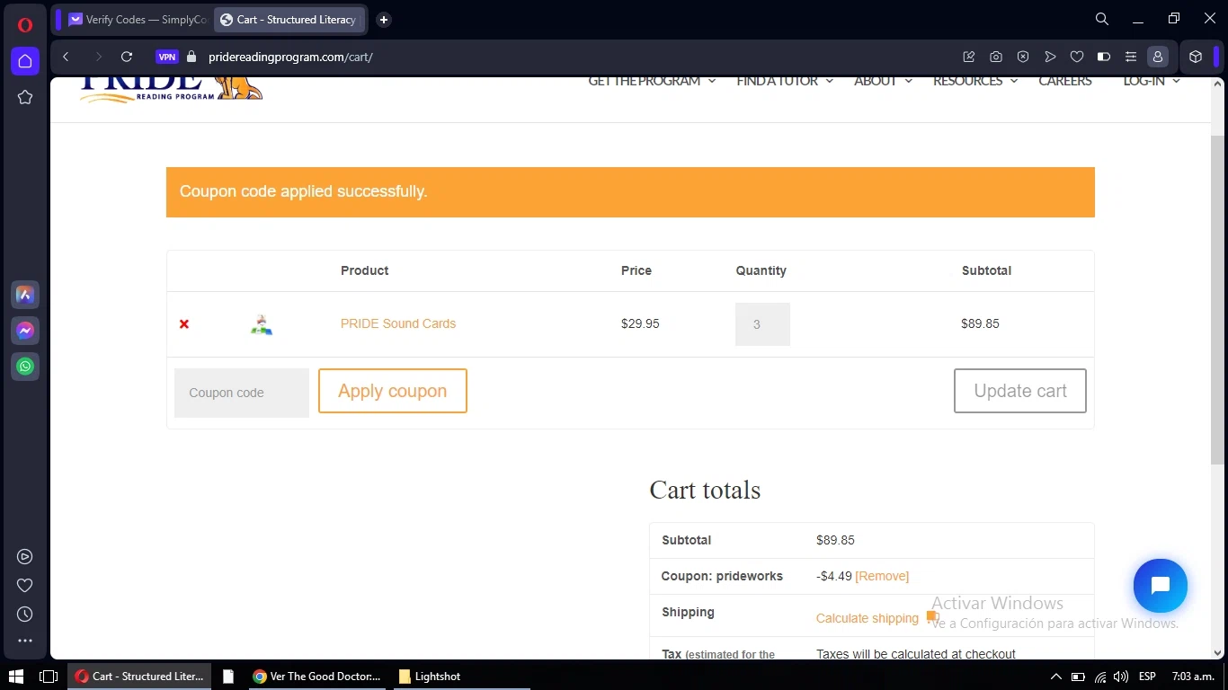
Task: Open bookmarks star in the sidebar
Action: pos(25,97)
